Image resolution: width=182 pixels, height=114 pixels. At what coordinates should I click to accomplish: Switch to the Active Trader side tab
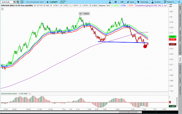(x=180, y=36)
